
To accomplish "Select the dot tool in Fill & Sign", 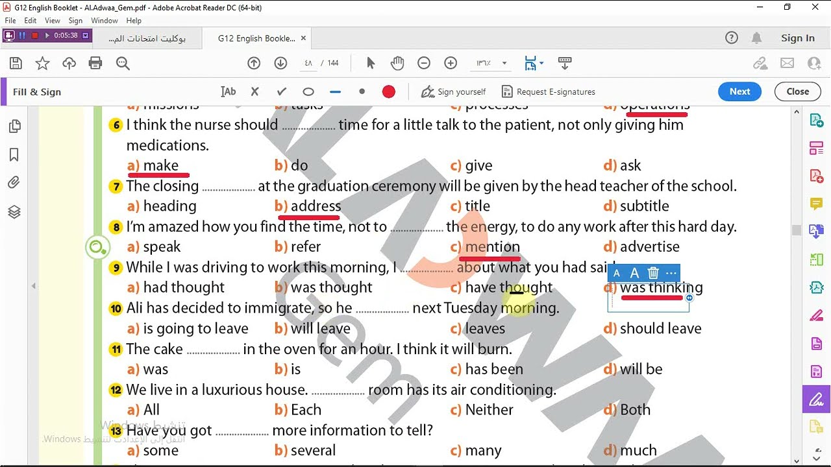I will pyautogui.click(x=362, y=91).
